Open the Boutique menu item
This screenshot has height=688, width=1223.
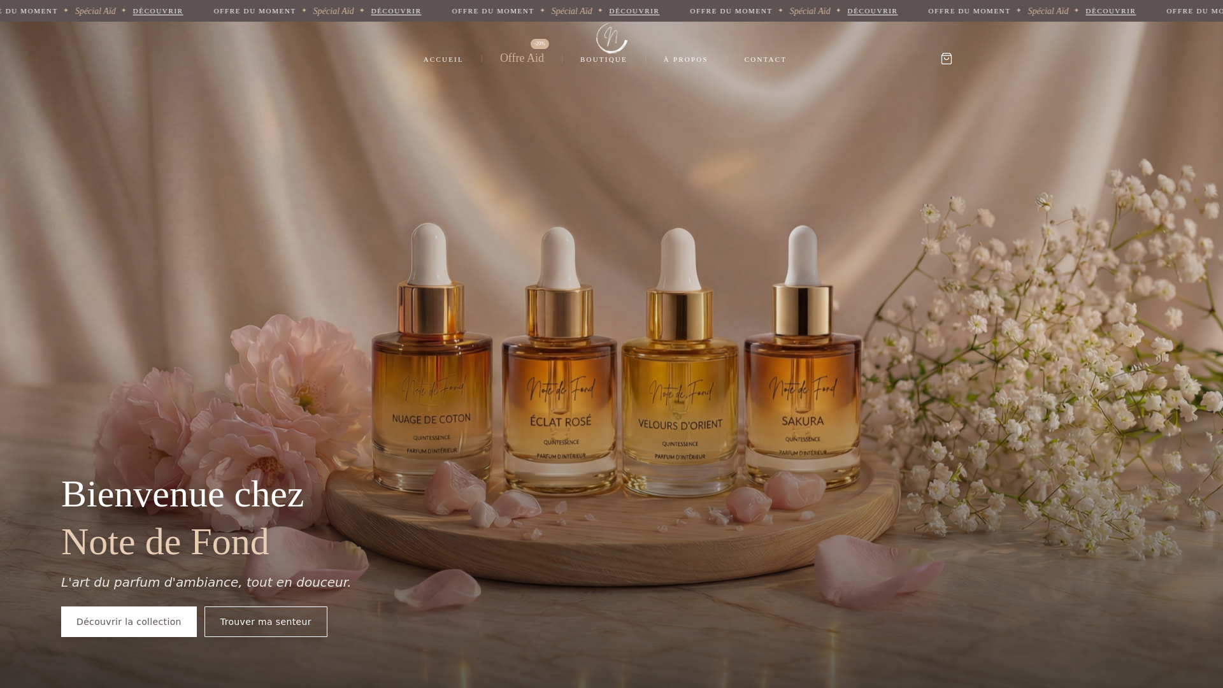tap(603, 59)
